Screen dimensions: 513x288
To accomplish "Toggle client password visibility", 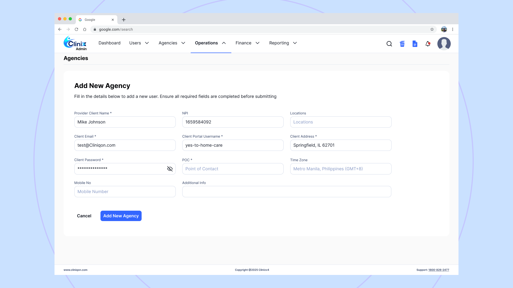I will (x=170, y=169).
